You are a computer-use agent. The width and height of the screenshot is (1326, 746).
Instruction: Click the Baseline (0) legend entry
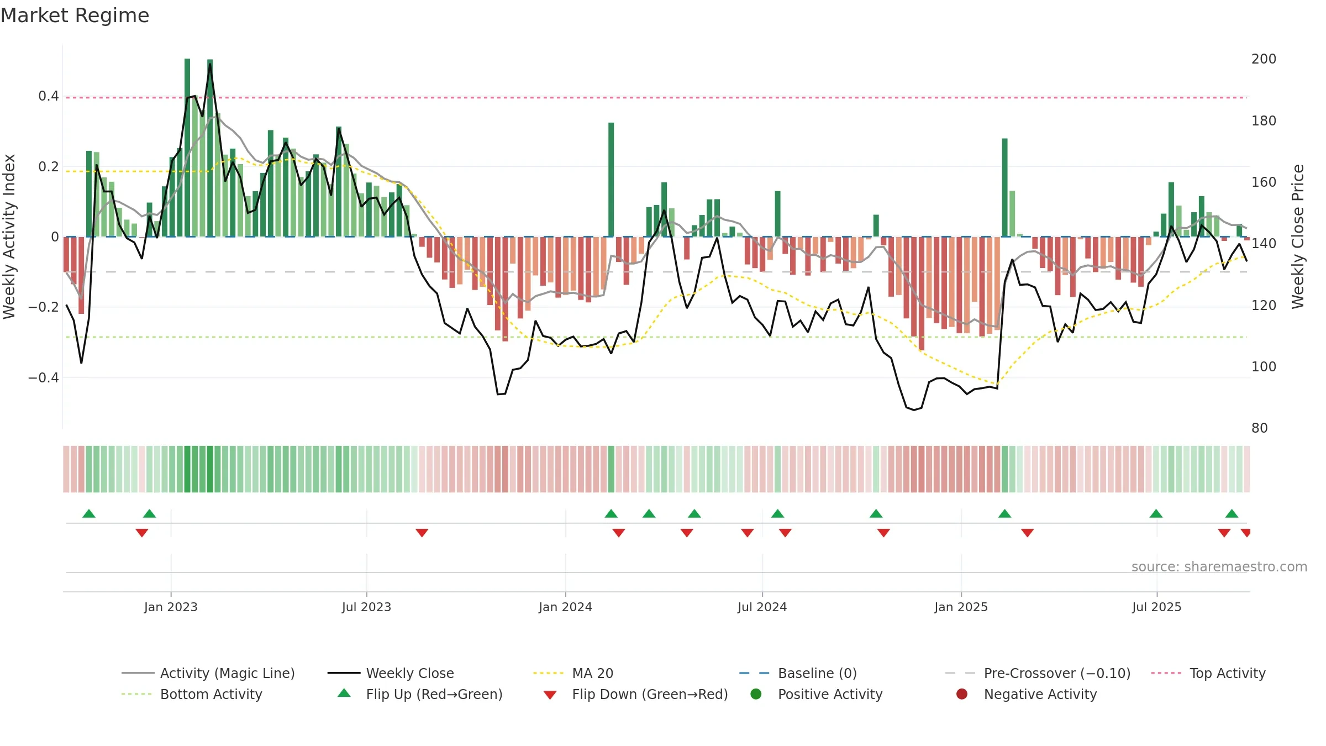coord(798,673)
